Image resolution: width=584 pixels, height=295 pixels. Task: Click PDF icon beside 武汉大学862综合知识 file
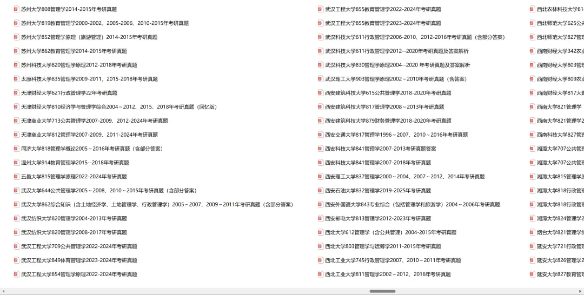coord(16,205)
